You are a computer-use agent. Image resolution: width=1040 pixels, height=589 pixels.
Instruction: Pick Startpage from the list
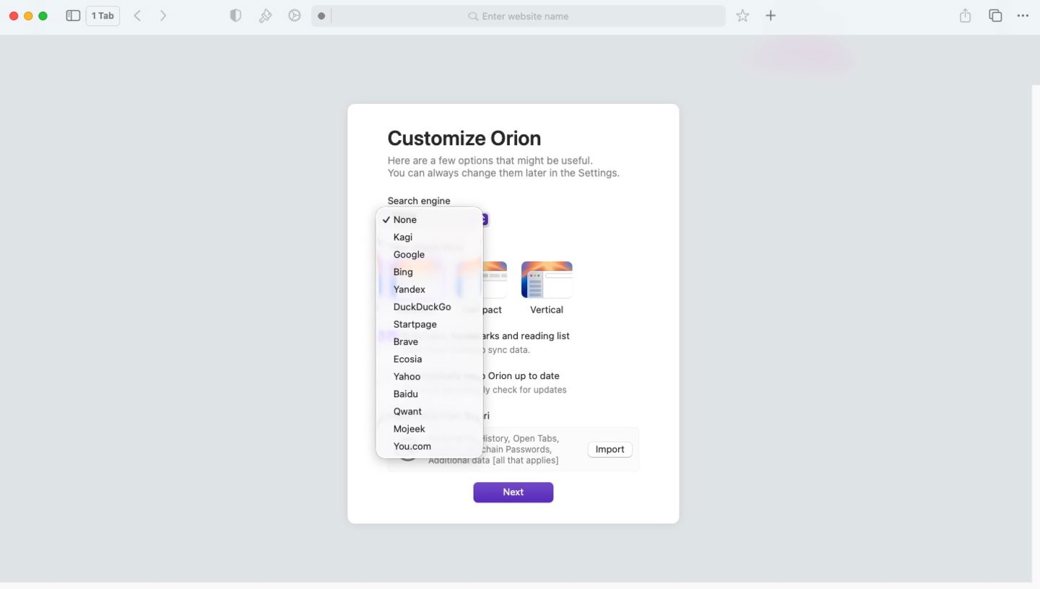[x=429, y=324]
